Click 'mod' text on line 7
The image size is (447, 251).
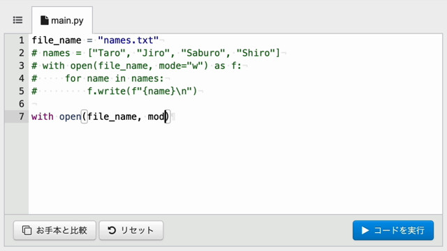click(156, 116)
